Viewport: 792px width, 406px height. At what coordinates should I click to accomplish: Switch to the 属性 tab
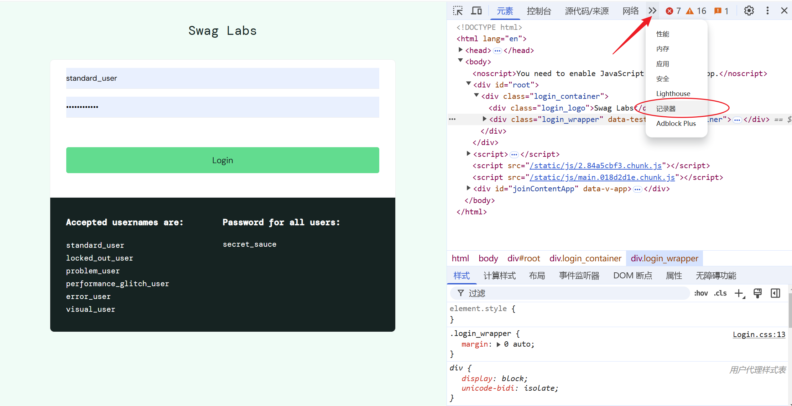coord(674,276)
